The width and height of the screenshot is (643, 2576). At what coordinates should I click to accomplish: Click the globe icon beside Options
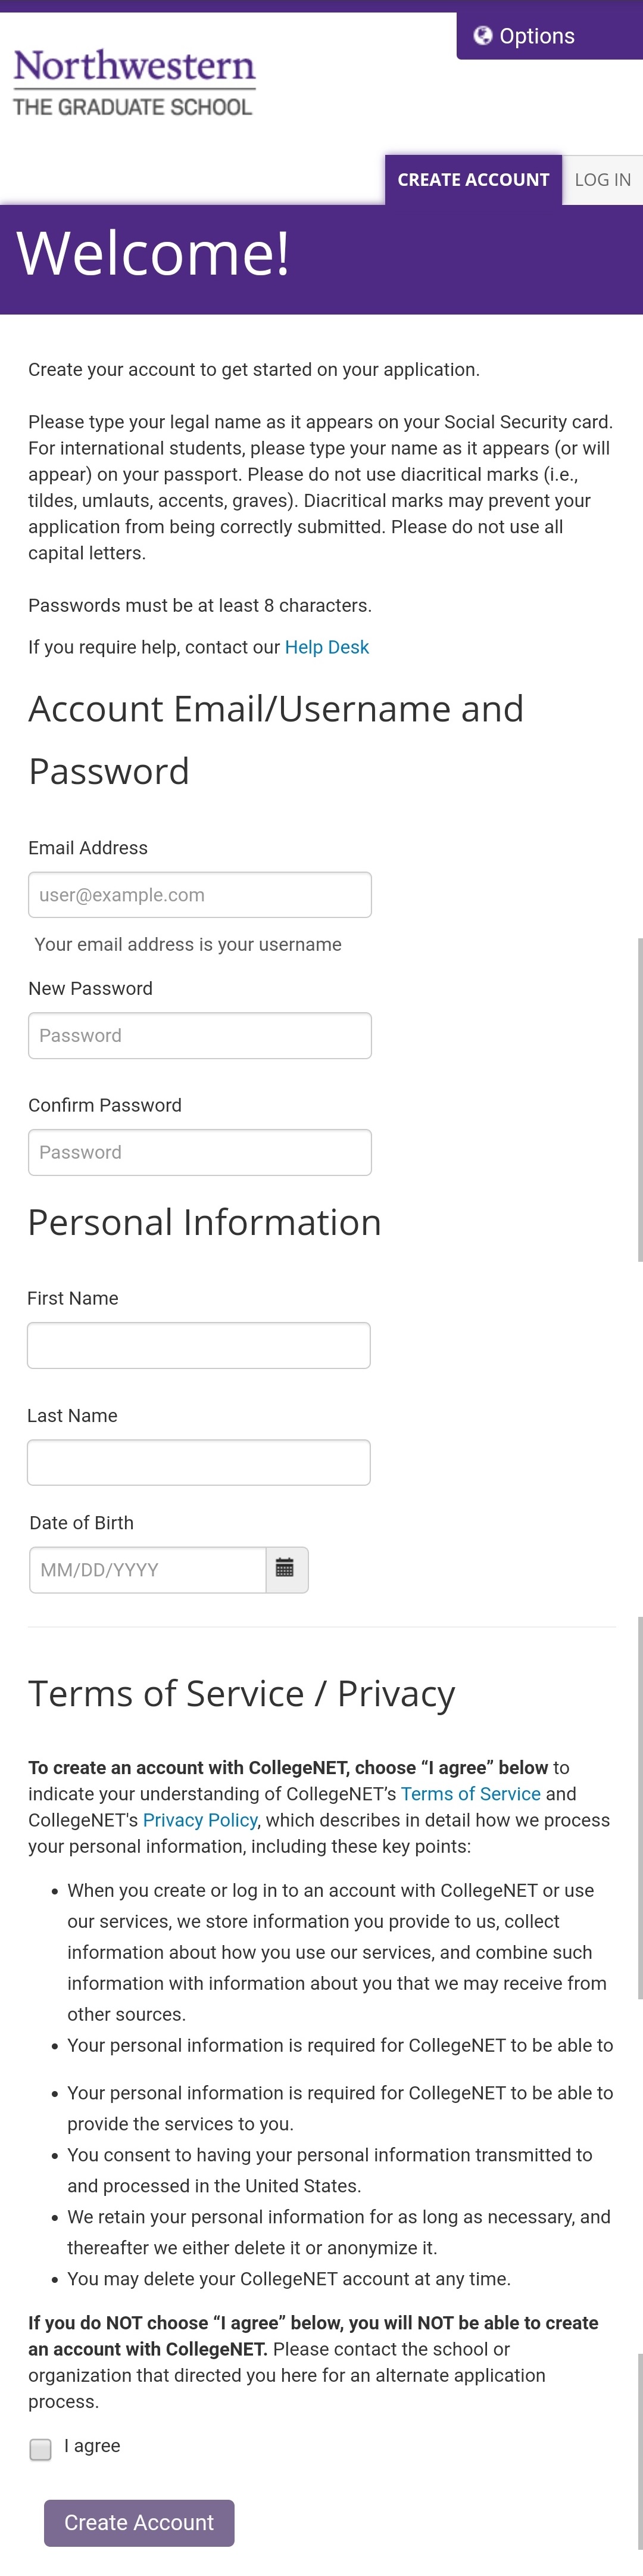click(x=483, y=36)
